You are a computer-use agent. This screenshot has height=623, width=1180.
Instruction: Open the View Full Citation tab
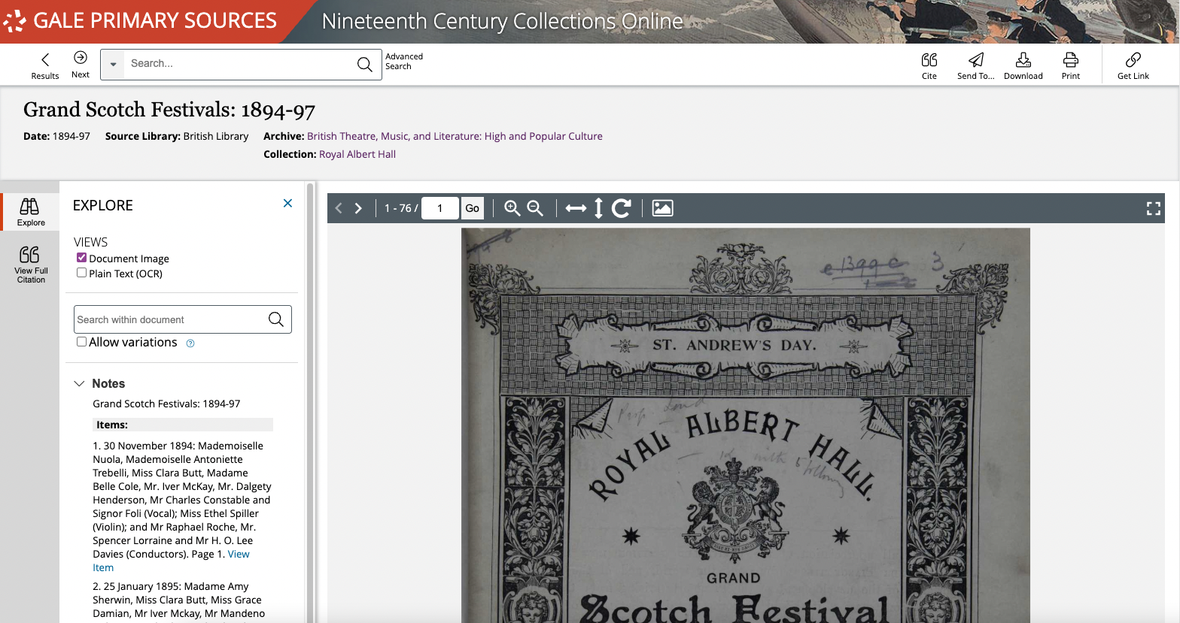(x=31, y=265)
